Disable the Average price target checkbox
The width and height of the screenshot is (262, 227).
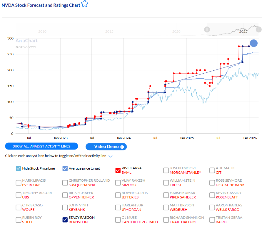click(x=65, y=168)
